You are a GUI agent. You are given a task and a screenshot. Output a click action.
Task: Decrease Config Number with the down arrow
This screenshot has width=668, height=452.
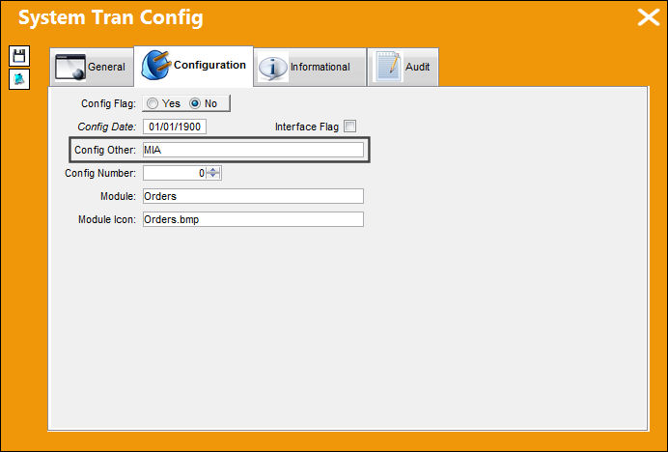213,176
